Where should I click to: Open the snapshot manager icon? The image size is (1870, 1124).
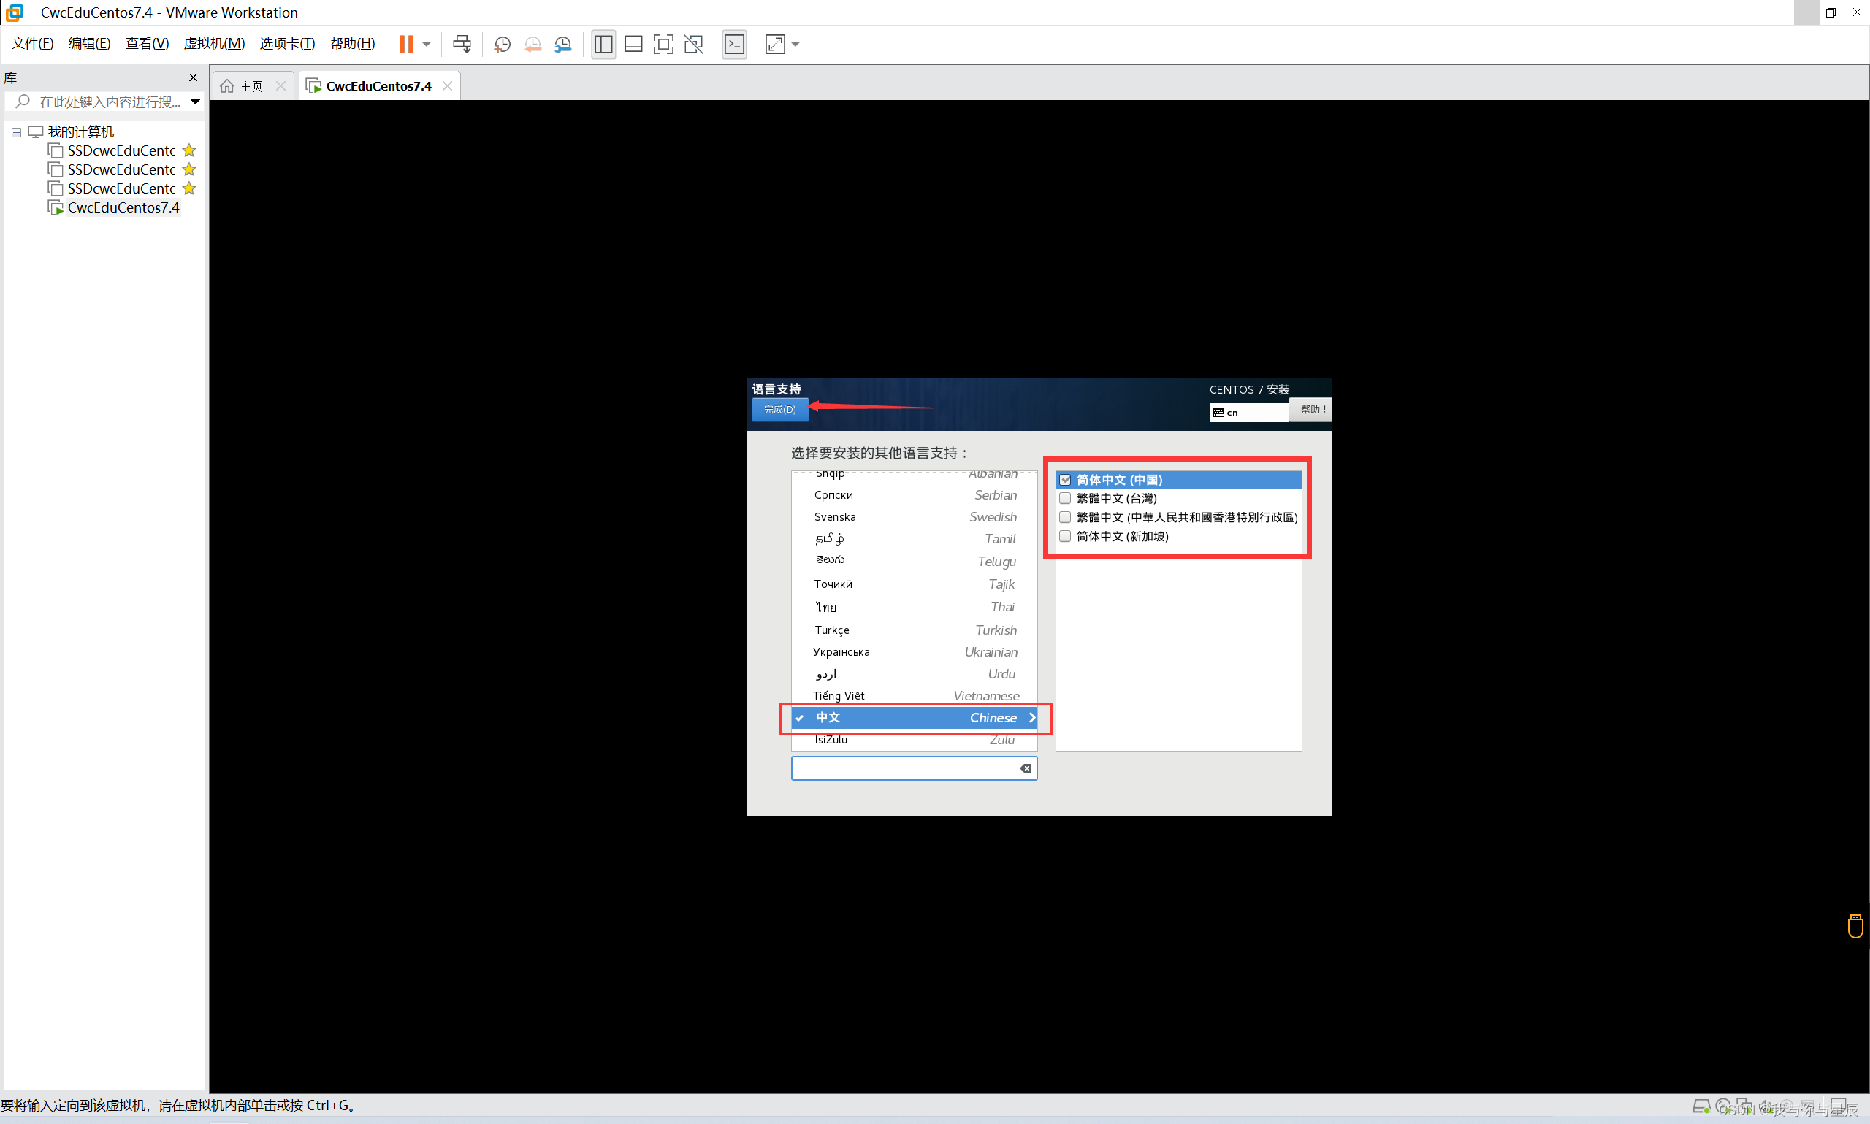tap(562, 44)
